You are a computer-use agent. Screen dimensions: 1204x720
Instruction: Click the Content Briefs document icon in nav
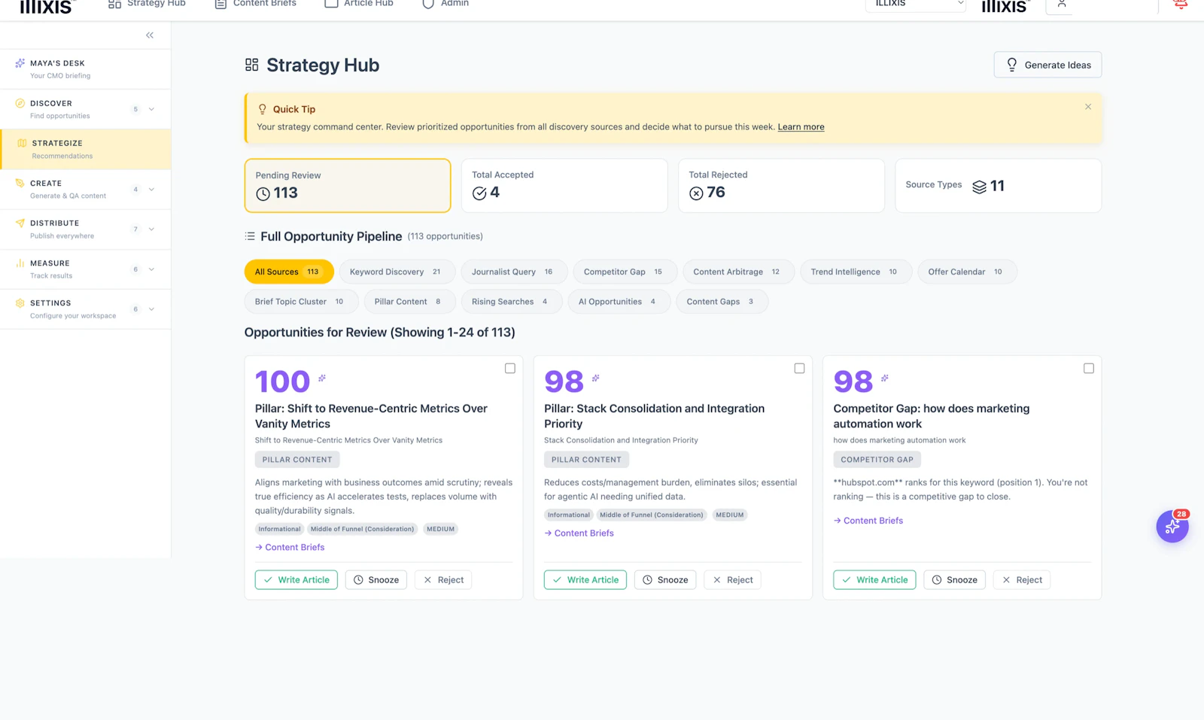[x=220, y=4]
